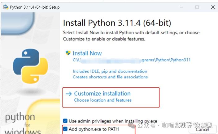Screen dimensions: 218x134
Task: Click the arrow icon next to Customize installation
Action: tap(69, 94)
